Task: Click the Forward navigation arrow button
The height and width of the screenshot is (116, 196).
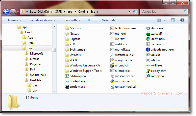Action: click(13, 12)
